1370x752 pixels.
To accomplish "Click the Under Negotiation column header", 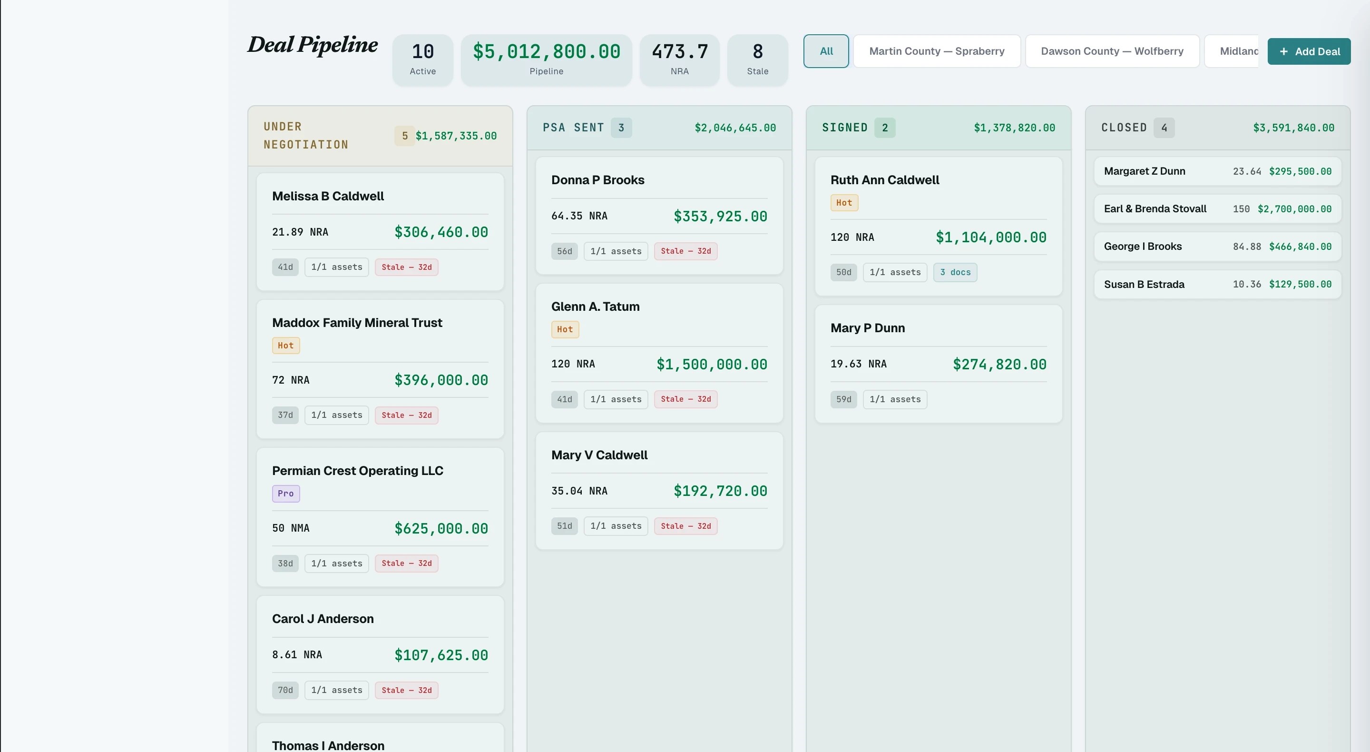I will tap(380, 136).
